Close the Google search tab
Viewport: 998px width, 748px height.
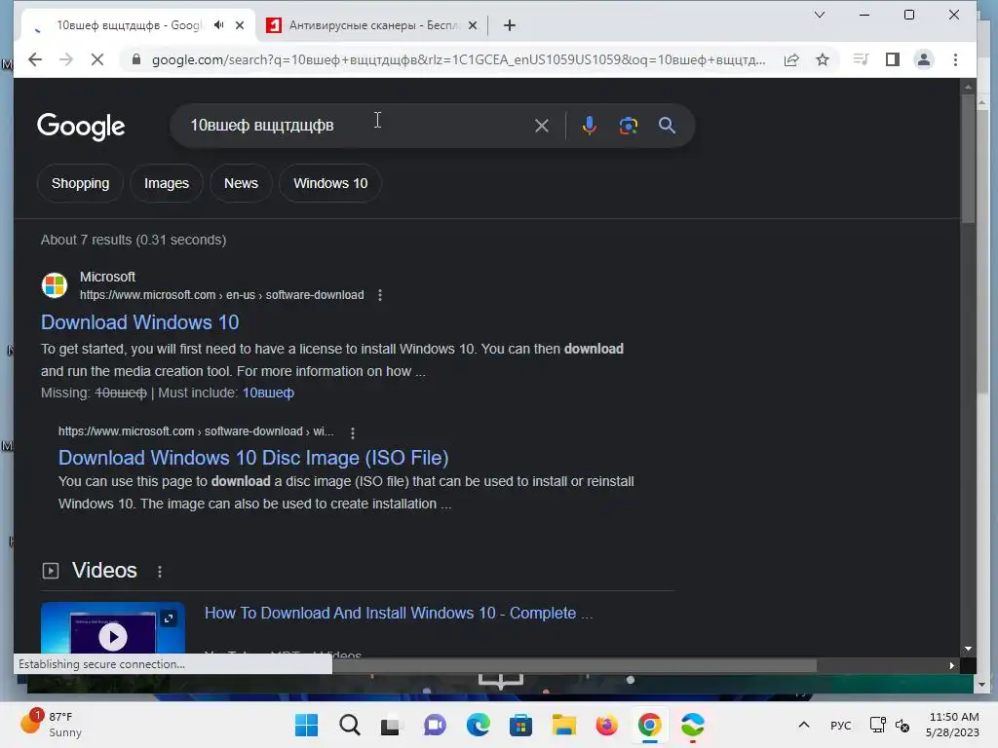pos(240,25)
